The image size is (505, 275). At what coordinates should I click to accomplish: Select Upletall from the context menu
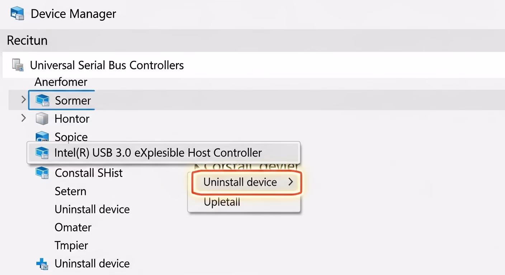(222, 202)
